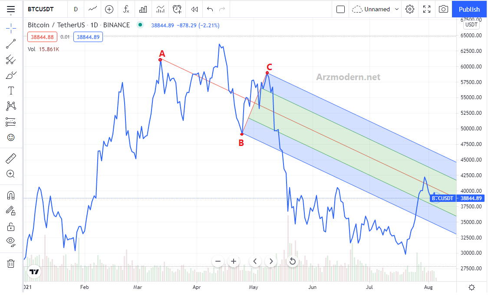Click the TradingView logo
This screenshot has width=488, height=295.
click(x=34, y=272)
